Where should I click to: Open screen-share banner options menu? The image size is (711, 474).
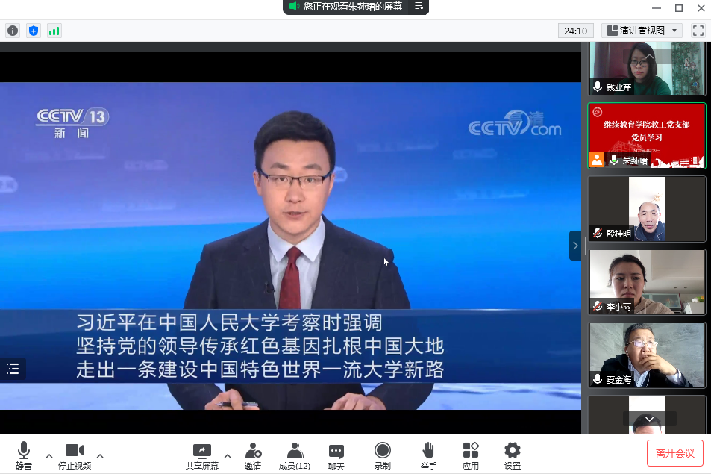[x=419, y=7]
